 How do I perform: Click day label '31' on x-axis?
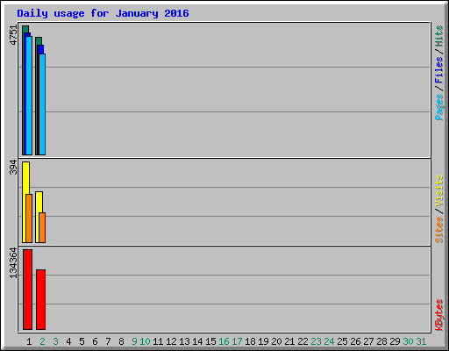tap(421, 341)
